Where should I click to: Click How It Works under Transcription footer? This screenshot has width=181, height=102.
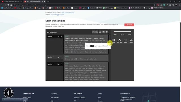coord(27,97)
